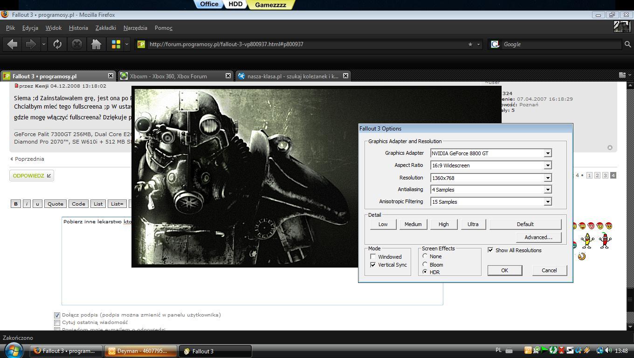Click the user avatar icon at Firefox's menu bar end

[x=622, y=27]
